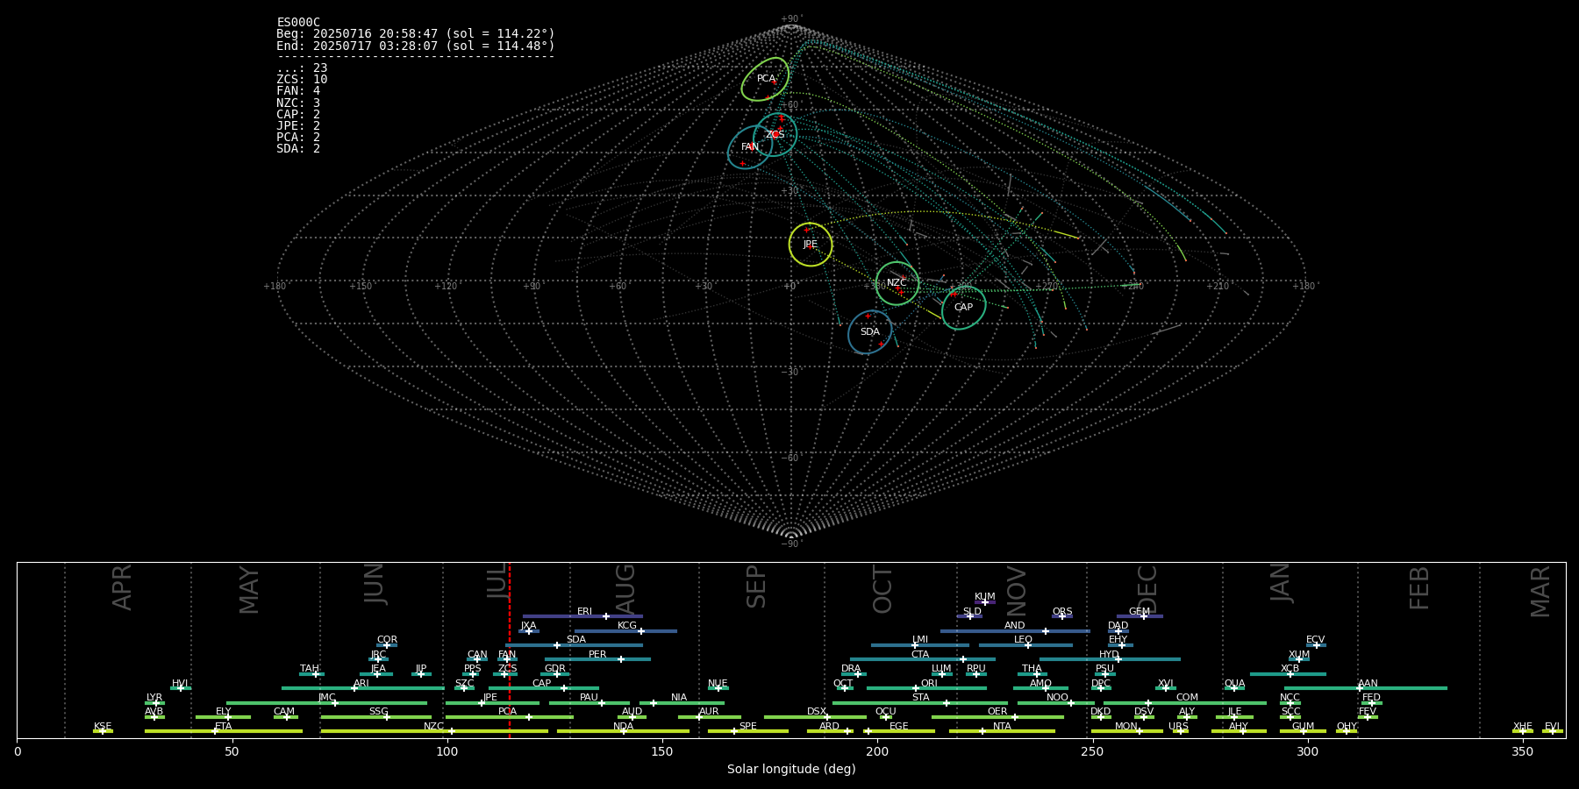Click the 'PCA: 2' legend count
1579x789 pixels.
298,137
